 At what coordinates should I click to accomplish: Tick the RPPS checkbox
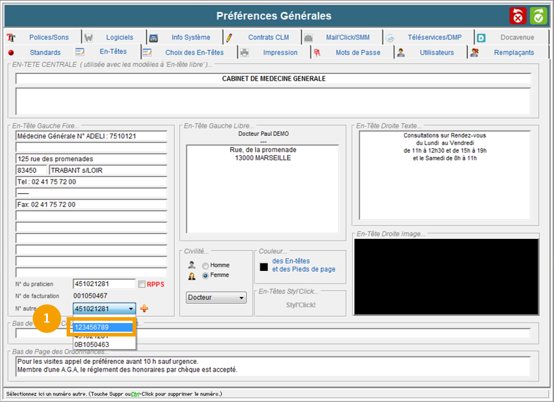pos(142,284)
